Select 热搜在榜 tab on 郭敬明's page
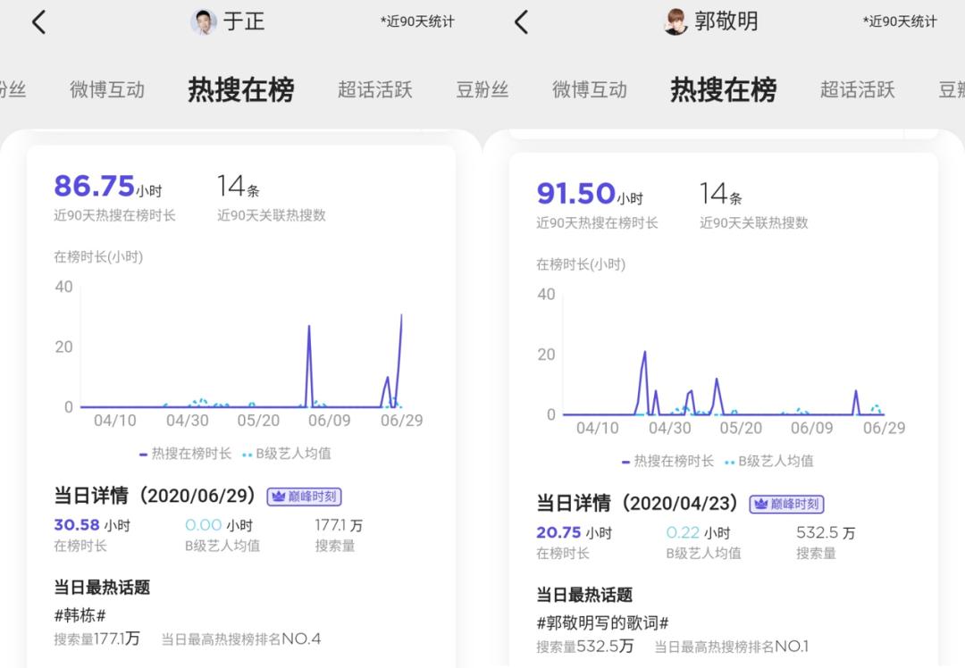The image size is (965, 668). (x=723, y=90)
